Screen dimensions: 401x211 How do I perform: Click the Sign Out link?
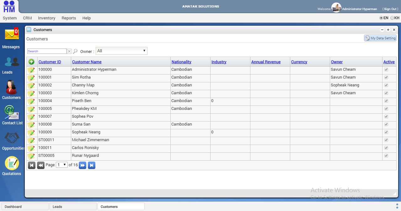(390, 9)
